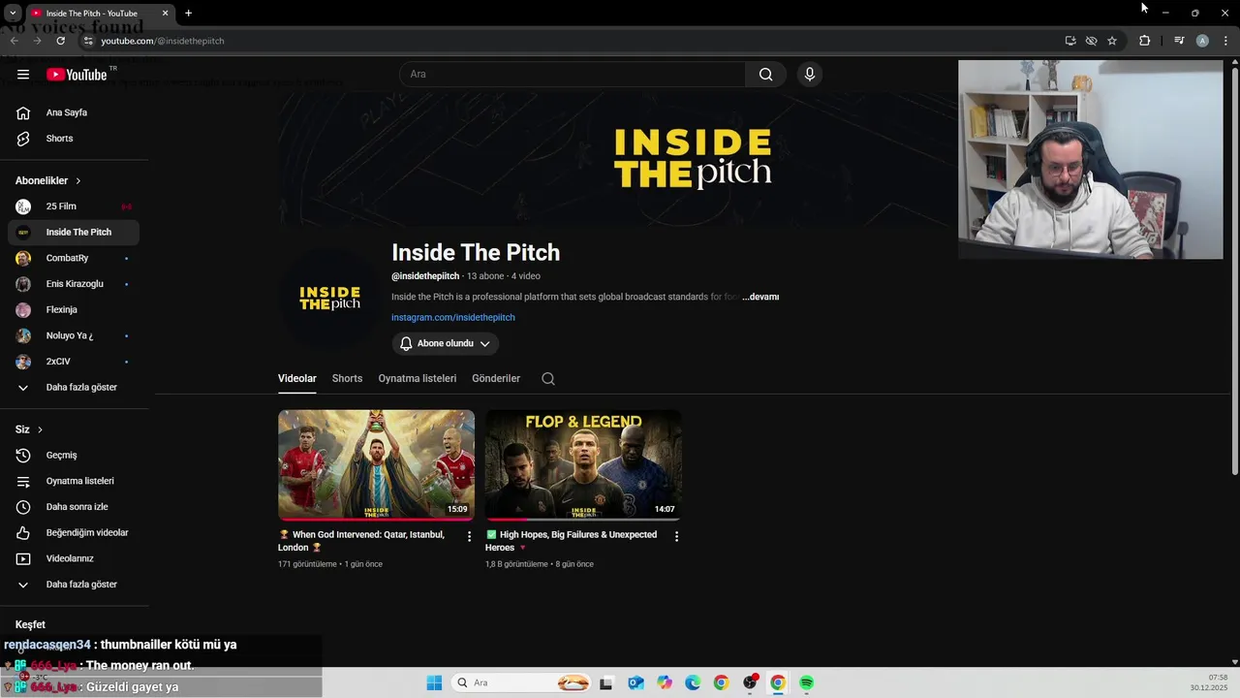Open the Chrome three-dot menu
Screen dimensions: 1240x698
(1225, 41)
